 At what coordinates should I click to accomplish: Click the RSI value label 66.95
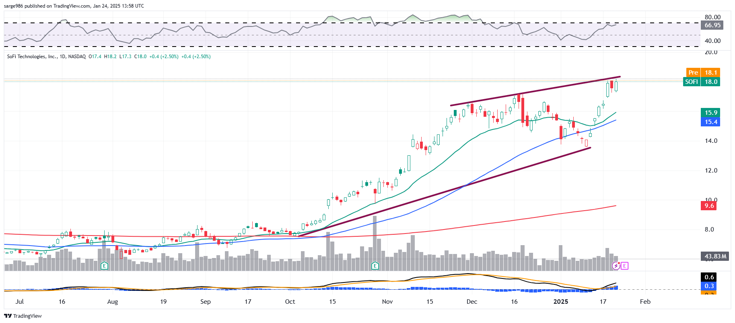click(712, 25)
